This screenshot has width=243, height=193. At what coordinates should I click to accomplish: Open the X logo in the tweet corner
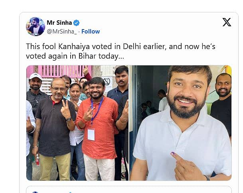coord(226,22)
